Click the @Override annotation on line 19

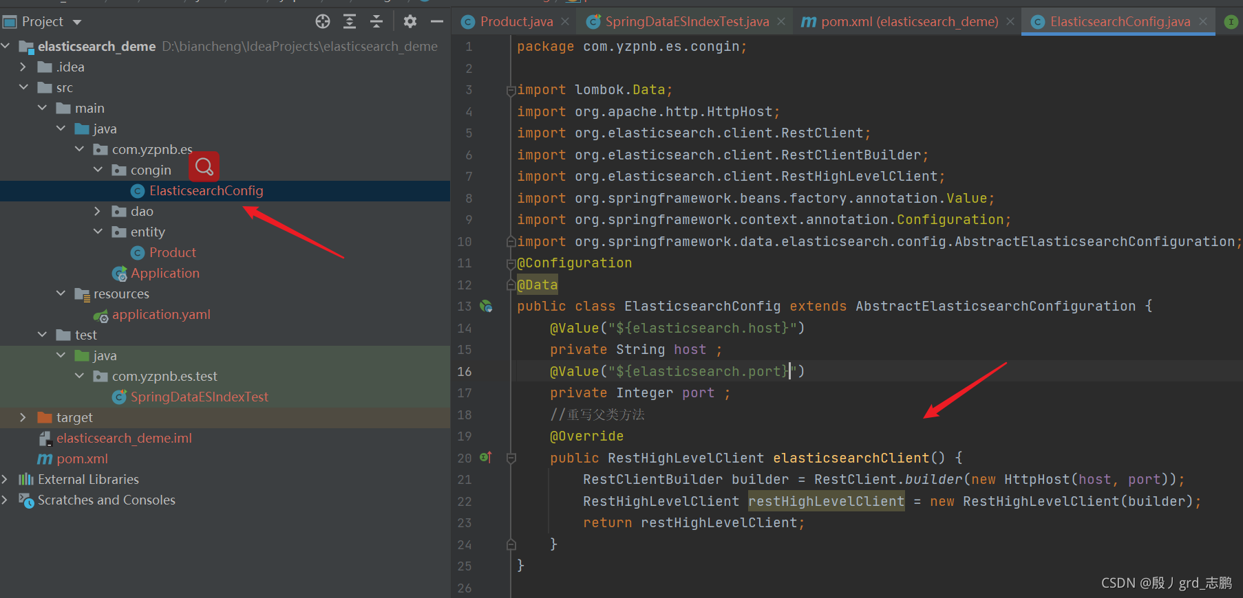[x=586, y=436]
